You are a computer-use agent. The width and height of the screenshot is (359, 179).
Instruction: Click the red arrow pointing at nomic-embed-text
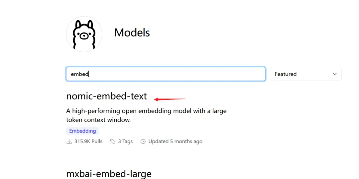point(170,98)
